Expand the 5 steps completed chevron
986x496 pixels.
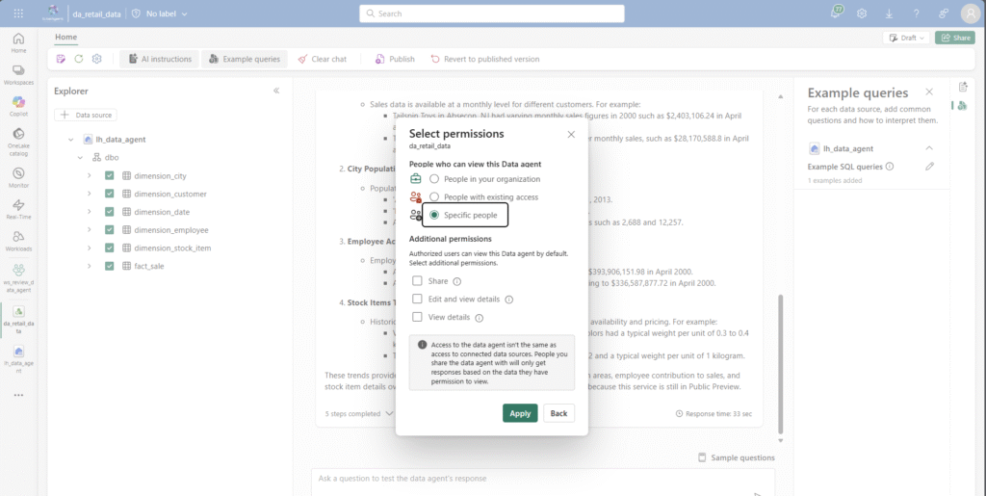click(x=389, y=413)
